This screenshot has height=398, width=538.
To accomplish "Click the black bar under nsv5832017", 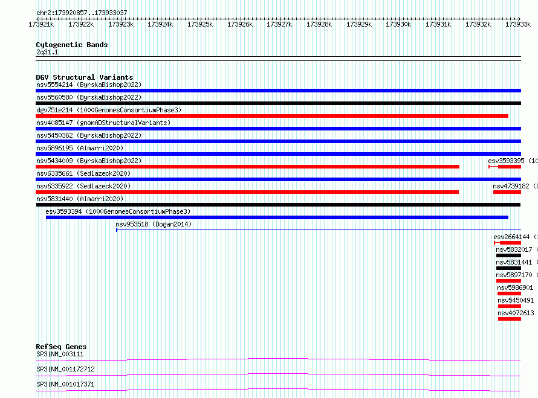I will [508, 255].
